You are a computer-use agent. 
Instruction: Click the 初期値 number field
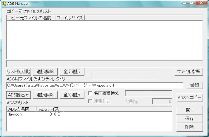[x=162, y=101]
